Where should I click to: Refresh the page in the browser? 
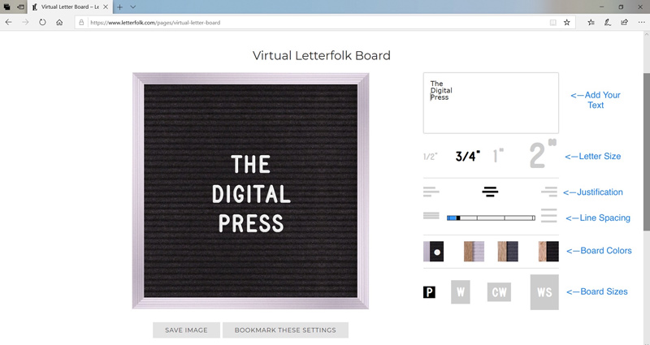pyautogui.click(x=42, y=23)
